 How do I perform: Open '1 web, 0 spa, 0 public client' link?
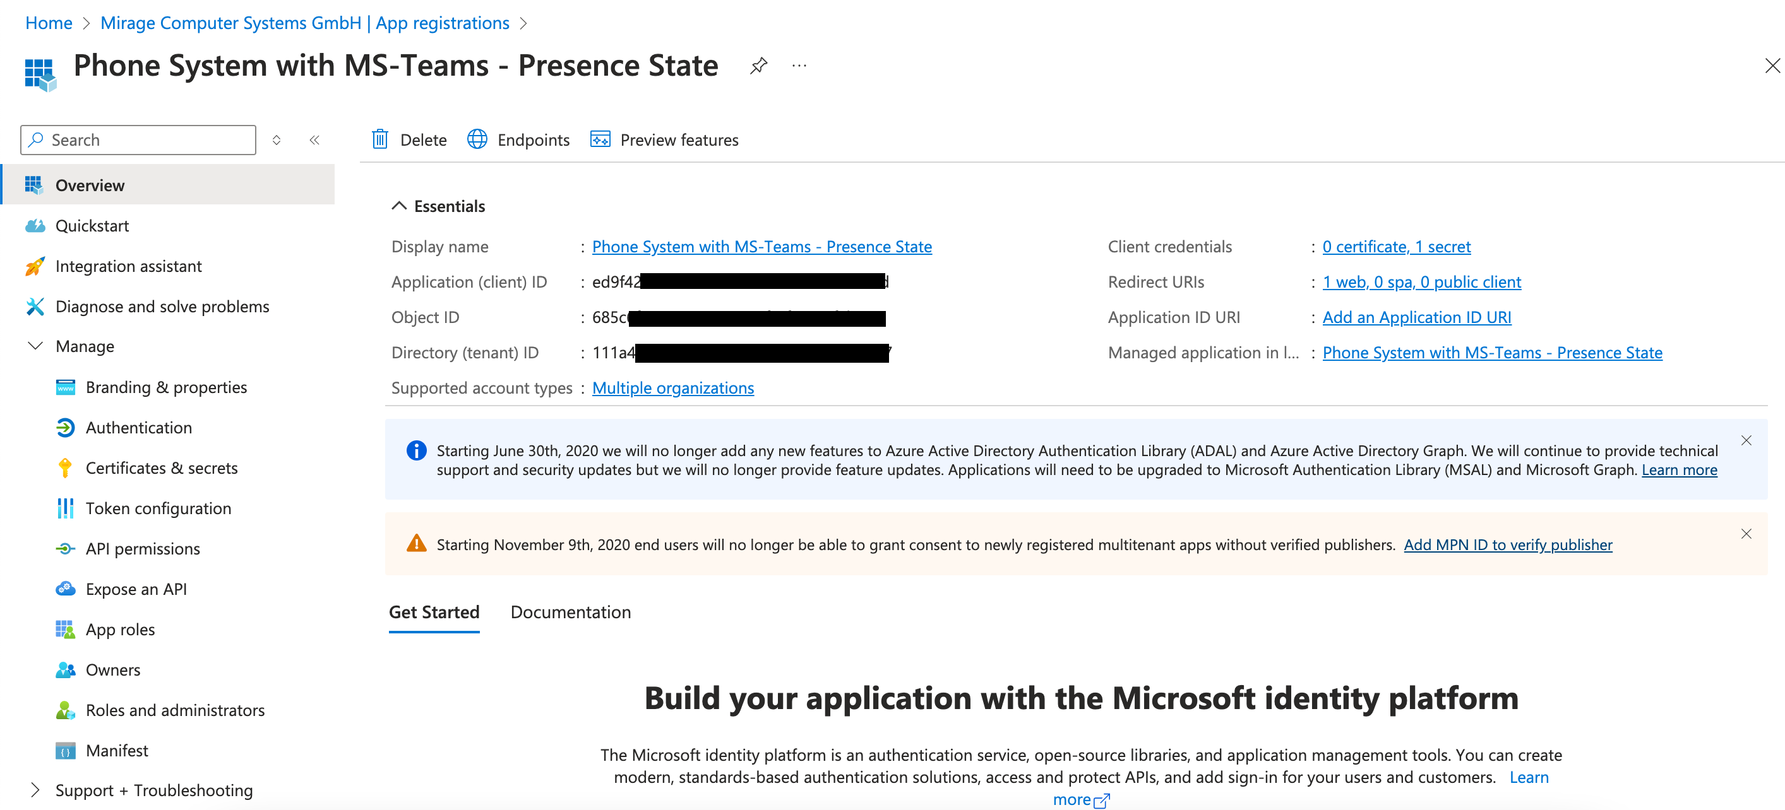click(x=1421, y=282)
